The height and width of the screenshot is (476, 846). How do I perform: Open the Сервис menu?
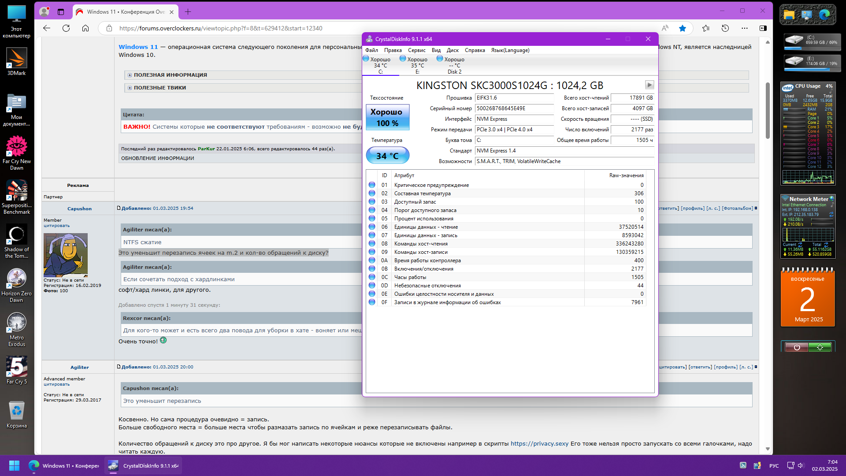tap(416, 50)
